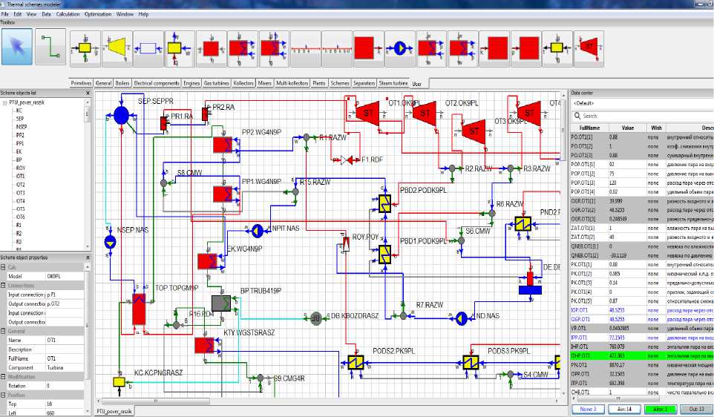Switch to the Boilers toolbox tab

pos(123,83)
